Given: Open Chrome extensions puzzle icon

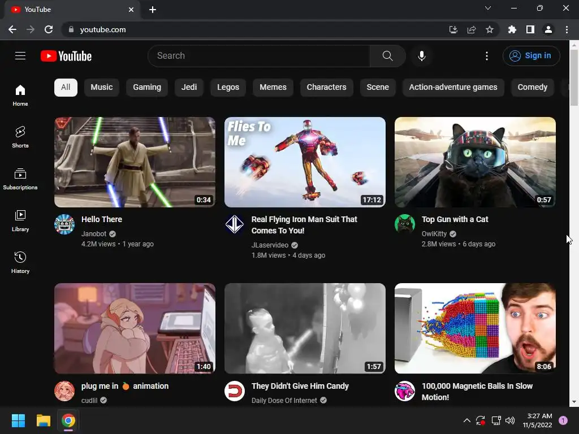Looking at the screenshot, I should click(512, 29).
